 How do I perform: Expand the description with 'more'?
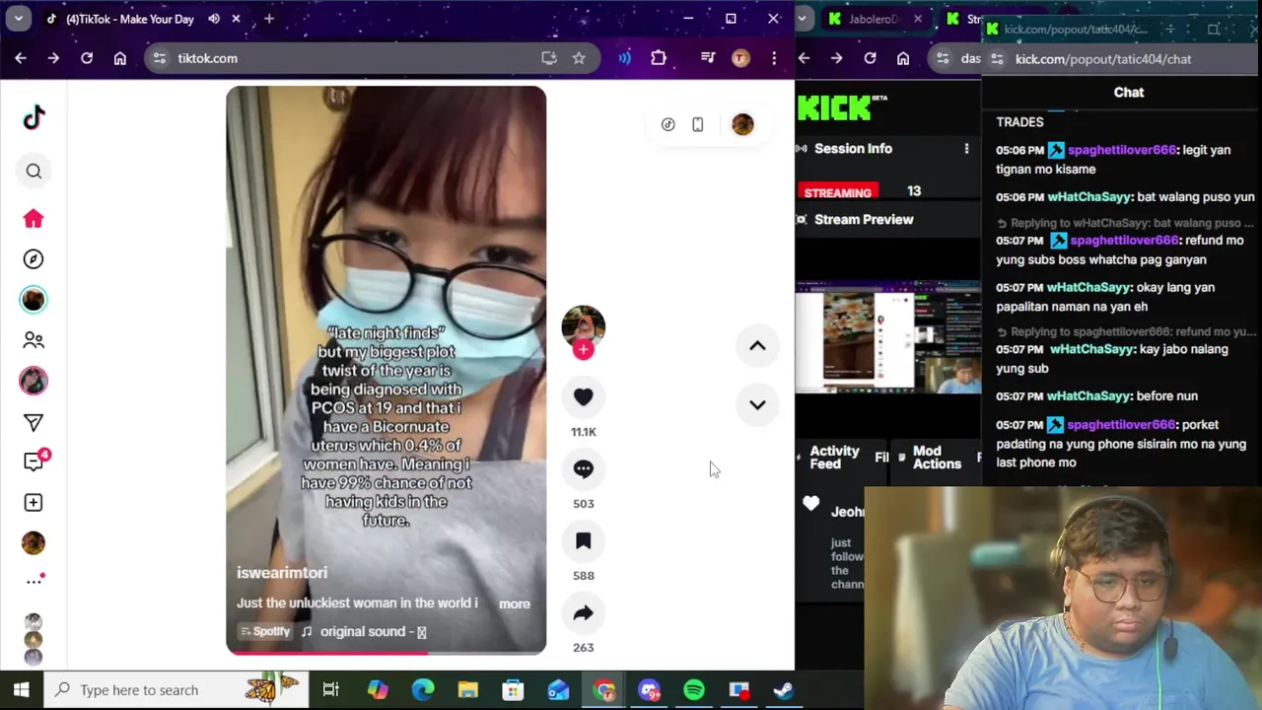(514, 603)
